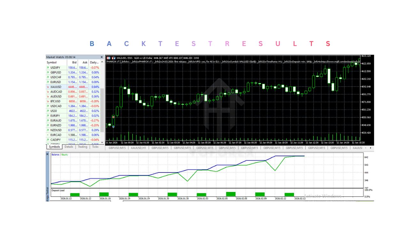Toggle the Balance curve legend in Strategy Tester
Image resolution: width=409 pixels, height=230 pixels.
[55, 154]
